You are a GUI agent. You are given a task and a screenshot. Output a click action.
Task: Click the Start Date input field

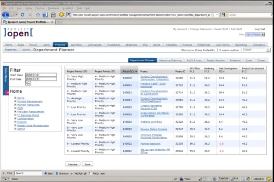pyautogui.click(x=41, y=75)
